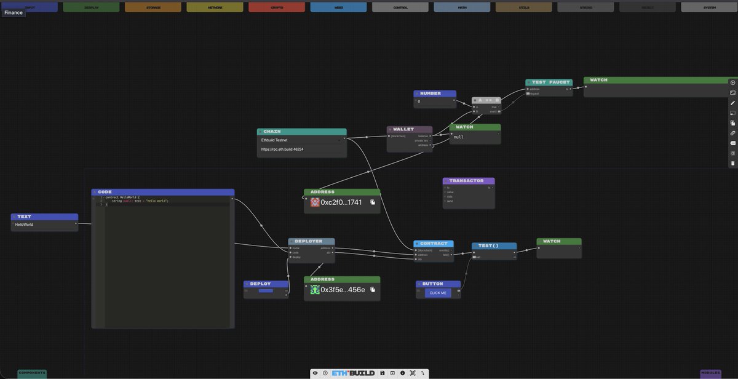This screenshot has width=738, height=379.
Task: Click the chain link icon in right toolbar
Action: pyautogui.click(x=732, y=133)
